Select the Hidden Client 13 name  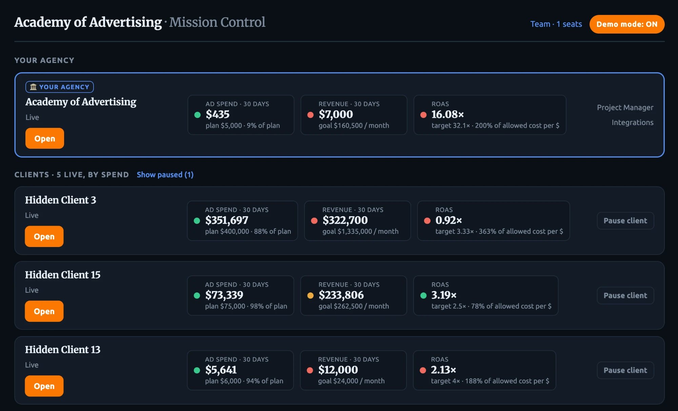63,350
